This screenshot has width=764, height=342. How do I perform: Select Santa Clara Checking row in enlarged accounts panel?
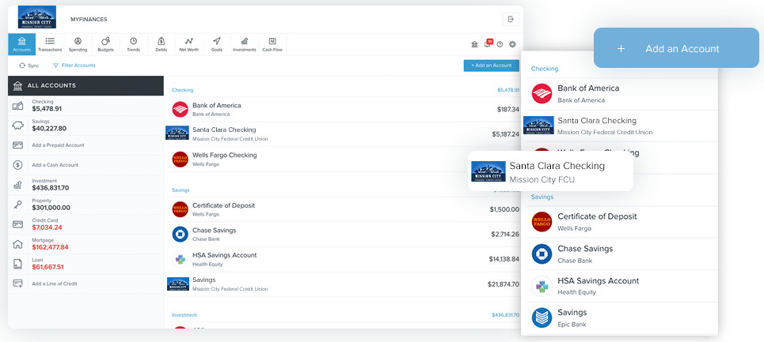pos(620,126)
